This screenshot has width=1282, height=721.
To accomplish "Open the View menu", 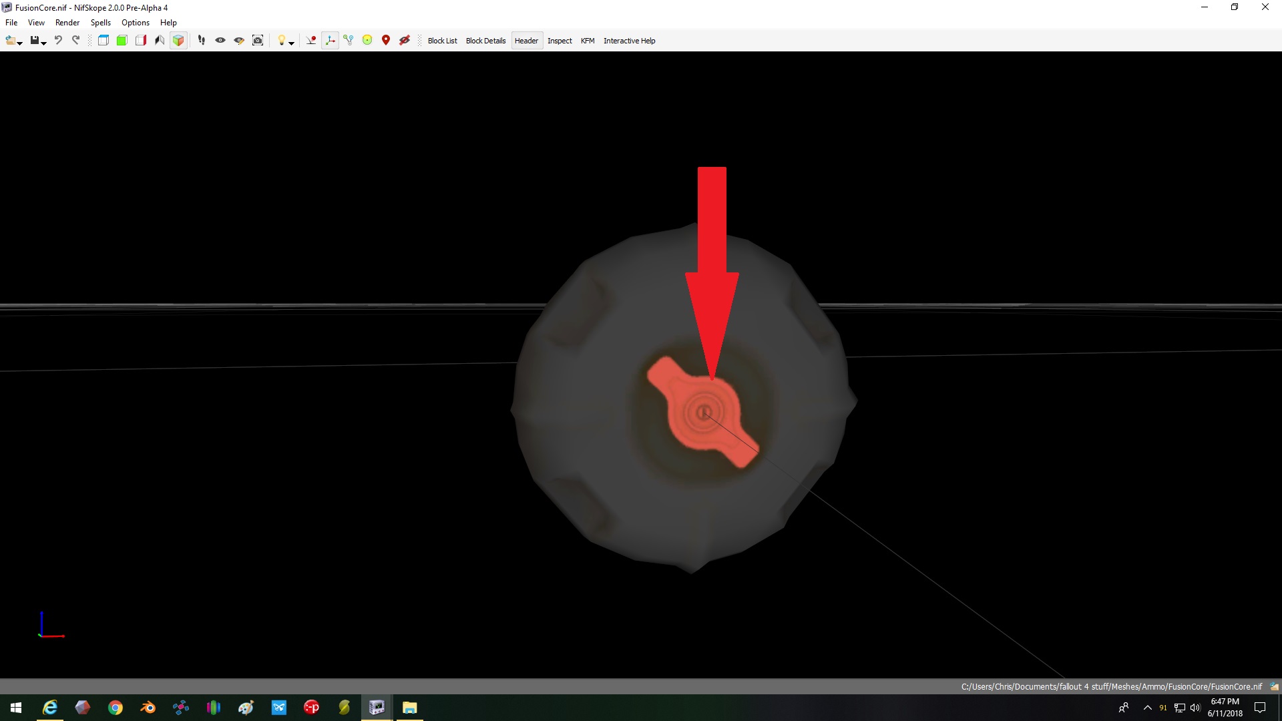I will tap(36, 23).
